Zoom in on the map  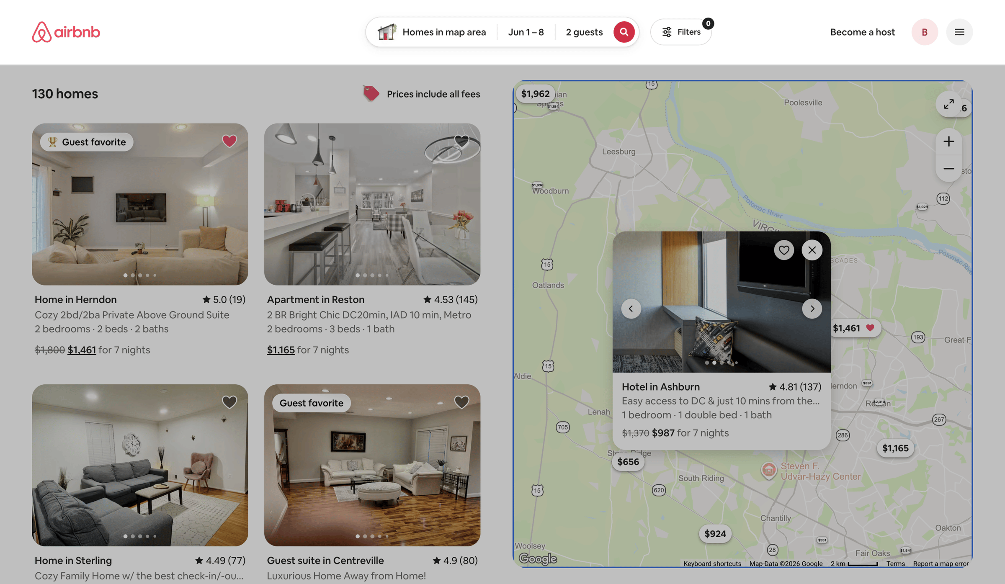948,141
